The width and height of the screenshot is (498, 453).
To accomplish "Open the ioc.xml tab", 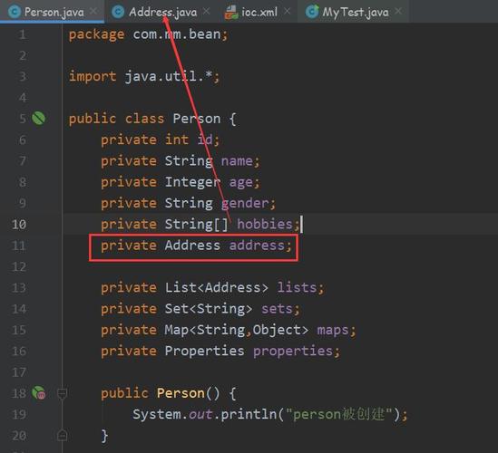I will point(259,12).
